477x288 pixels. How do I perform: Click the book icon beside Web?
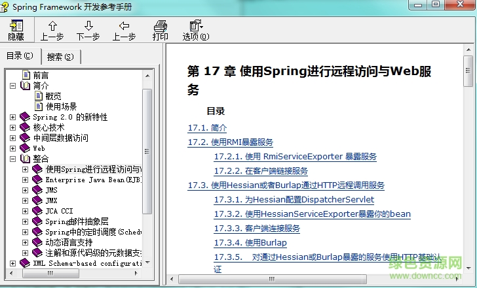coord(25,148)
